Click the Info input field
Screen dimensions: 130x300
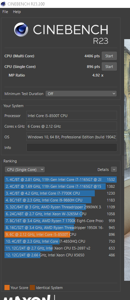coord(72,148)
